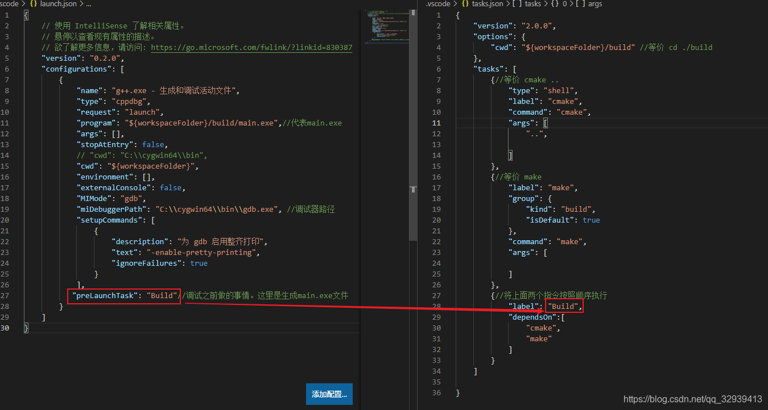The width and height of the screenshot is (768, 410).
Task: Click the "environment" key in launch.json
Action: (105, 177)
